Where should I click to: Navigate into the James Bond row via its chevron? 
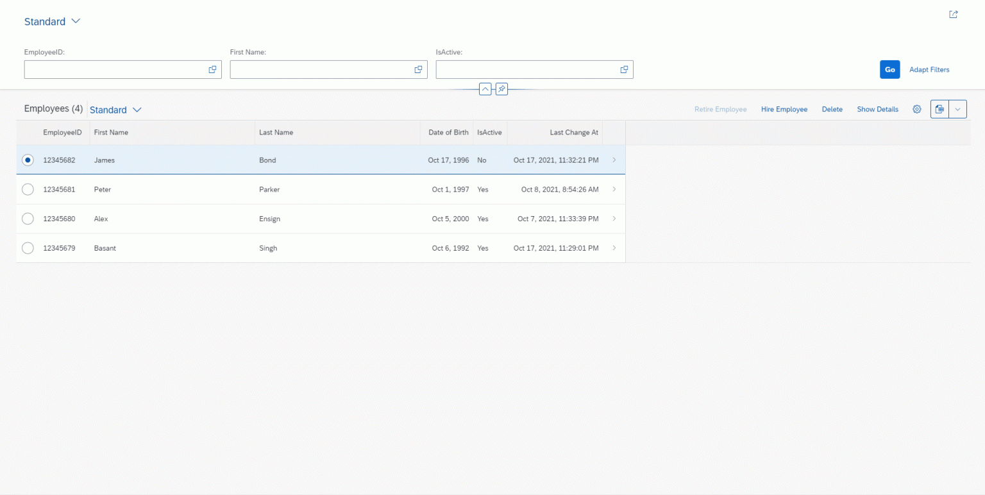[x=614, y=160]
